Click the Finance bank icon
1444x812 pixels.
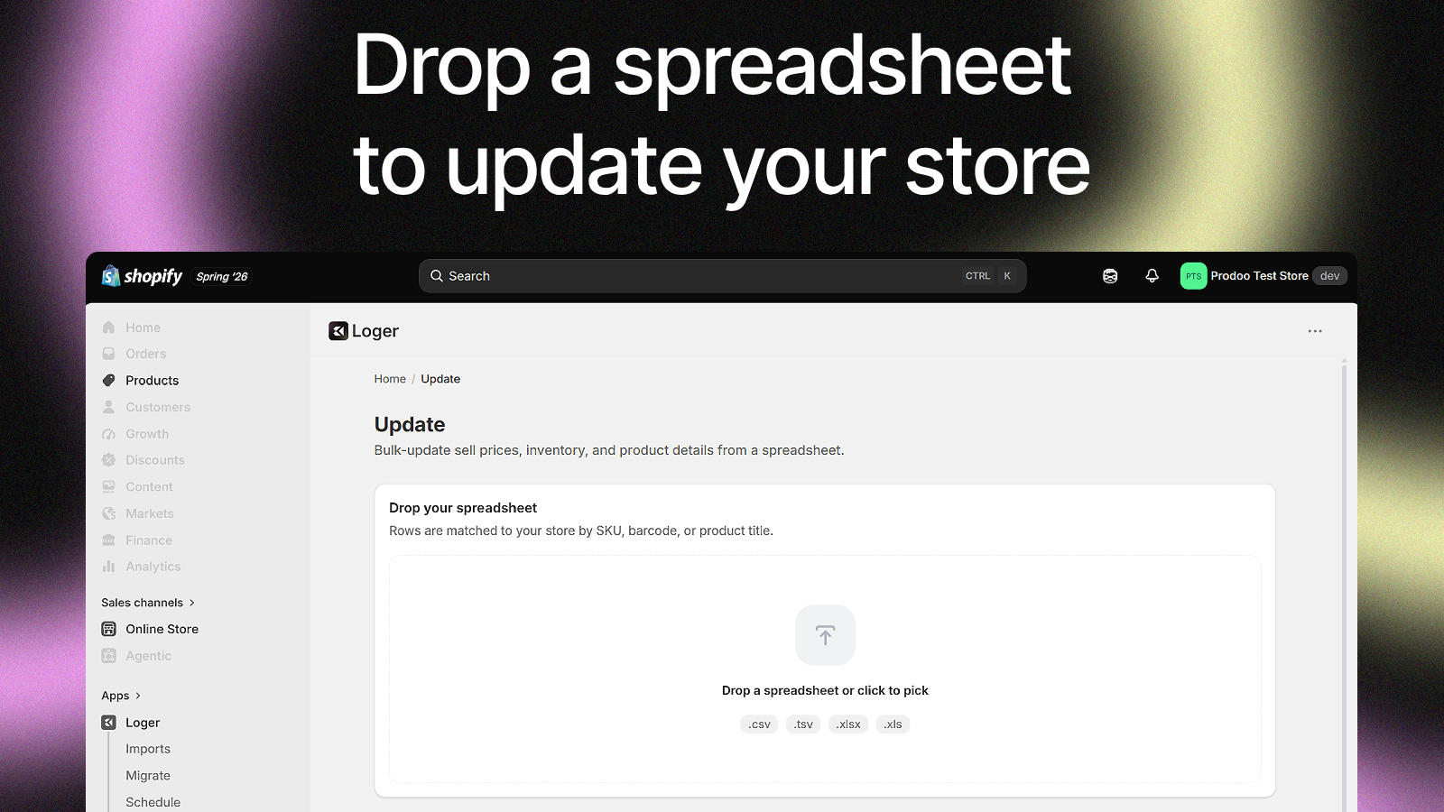[x=109, y=540]
